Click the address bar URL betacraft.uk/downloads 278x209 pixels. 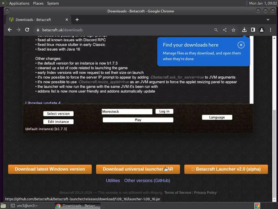(62, 30)
